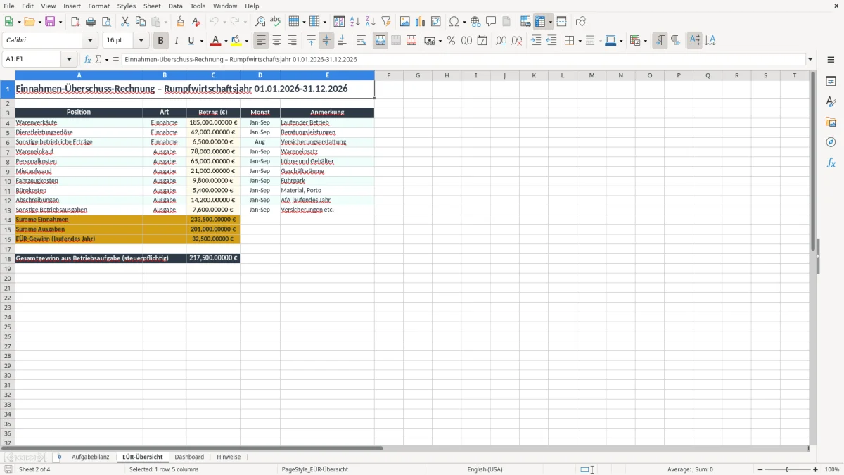This screenshot has width=844, height=475.
Task: Apply the red font color swatch
Action: pyautogui.click(x=216, y=41)
